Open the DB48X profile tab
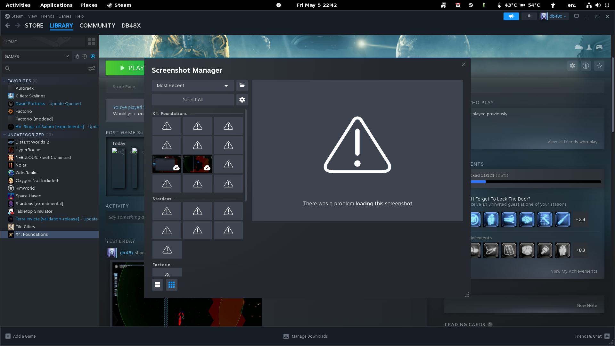This screenshot has width=615, height=346. [x=131, y=26]
